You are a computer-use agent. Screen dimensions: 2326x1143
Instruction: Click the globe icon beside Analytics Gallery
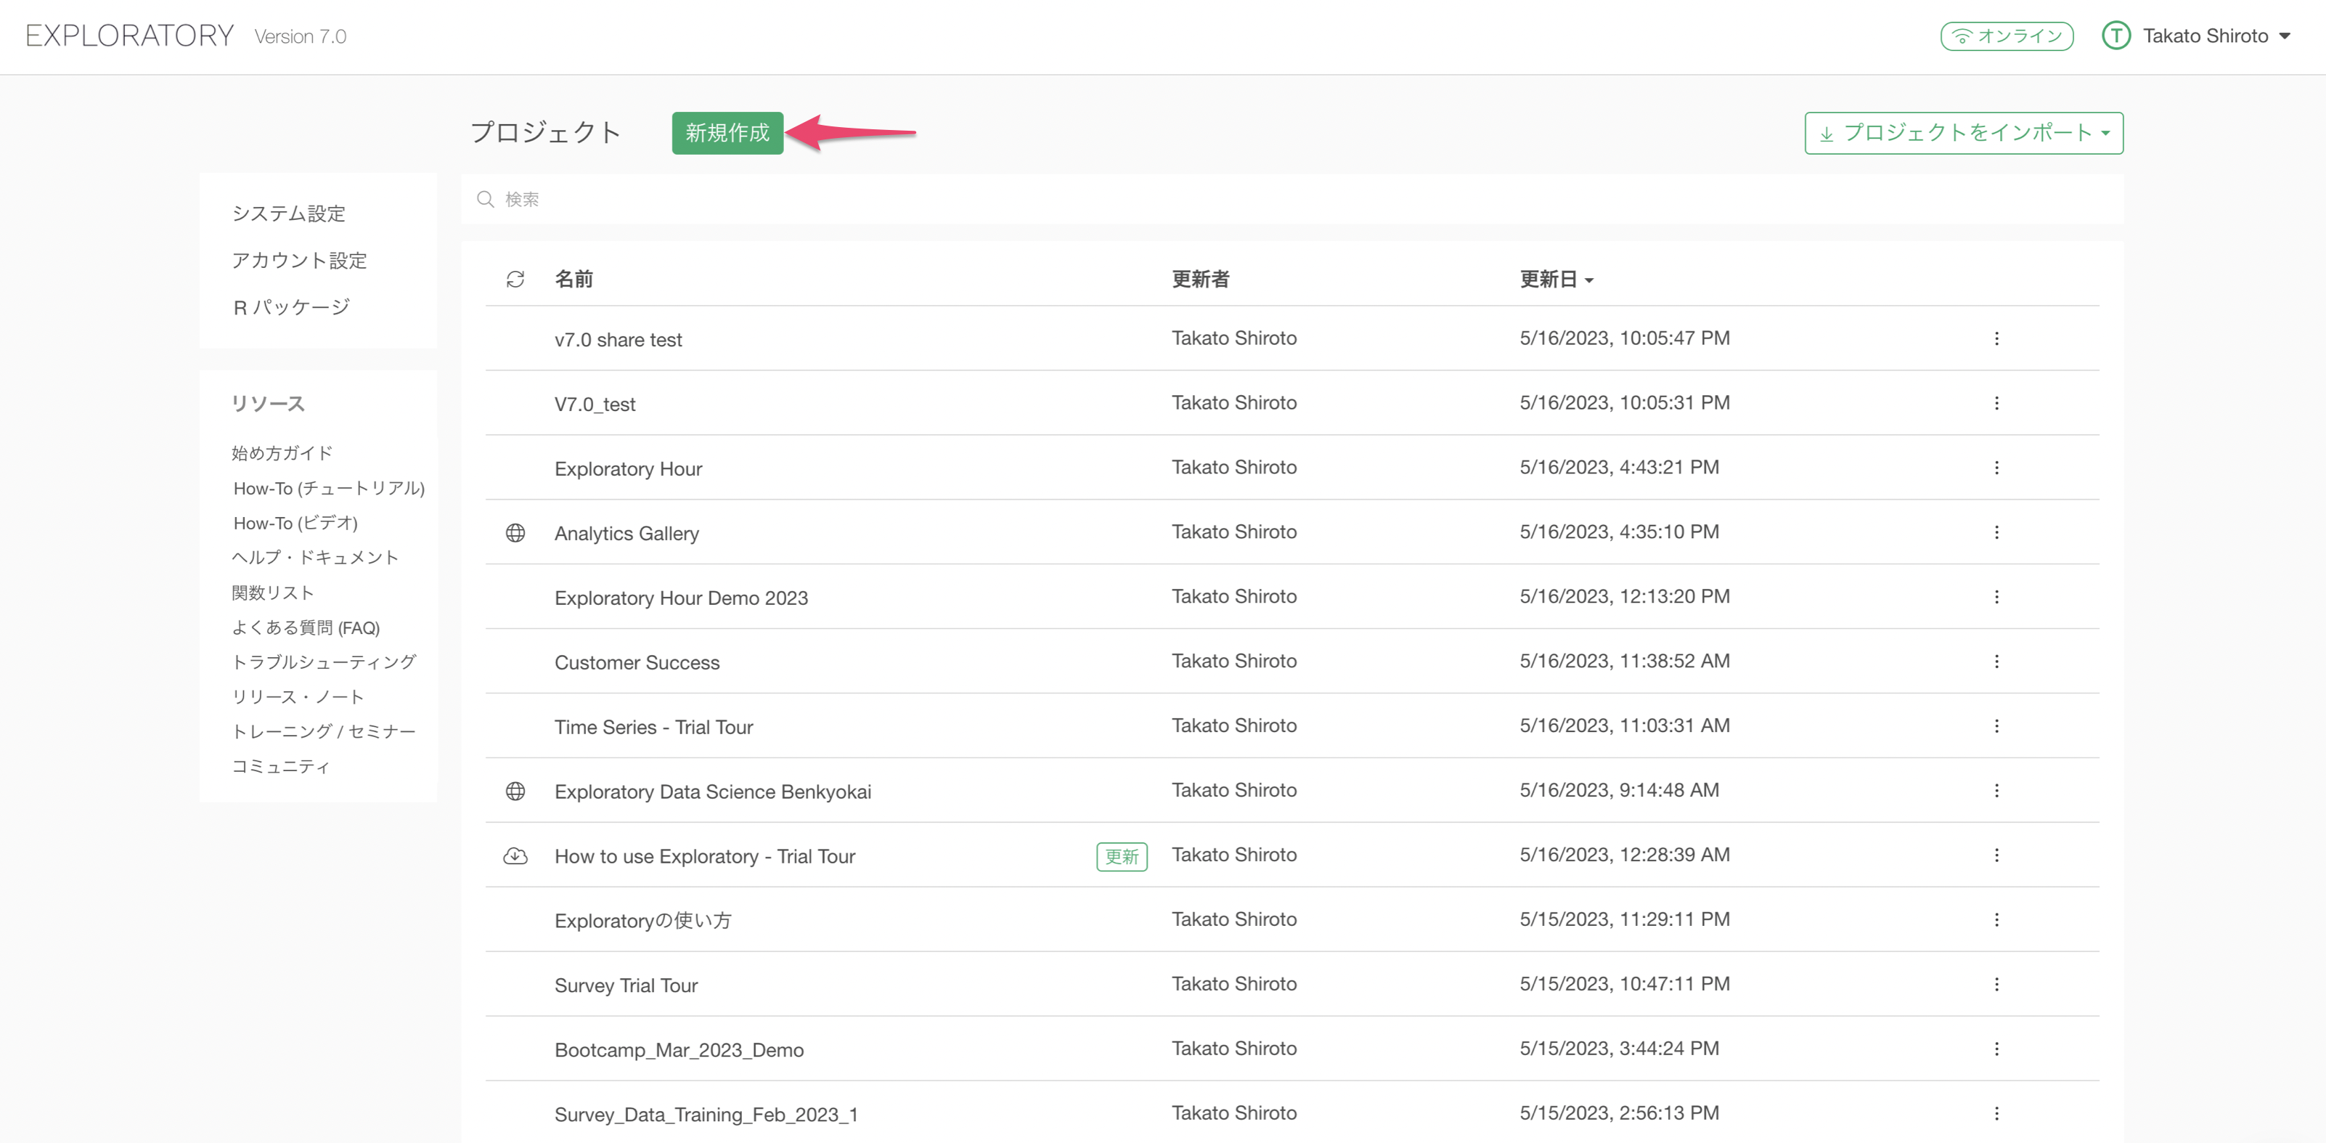515,533
